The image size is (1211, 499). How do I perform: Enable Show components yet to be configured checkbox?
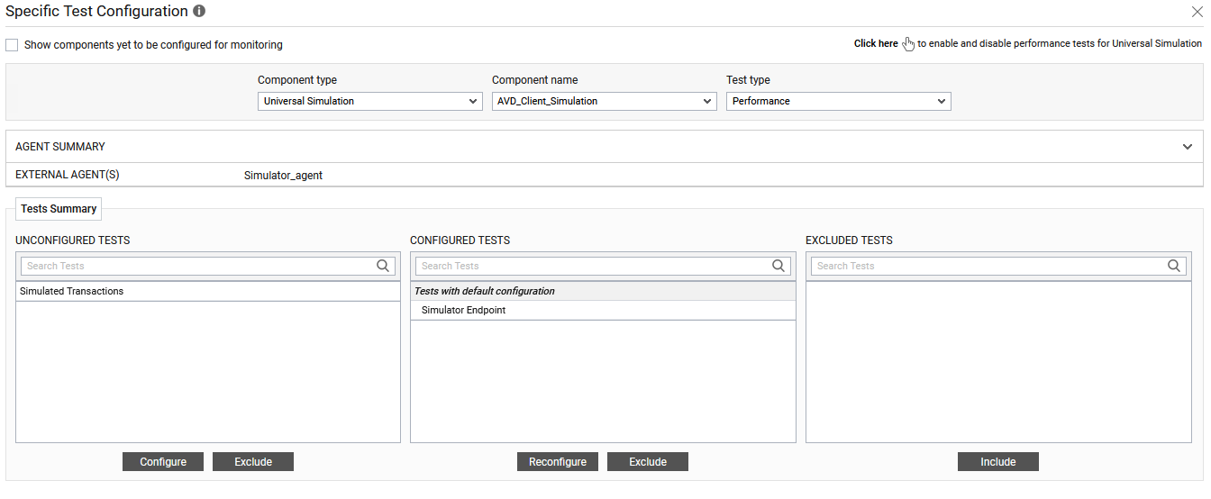coord(12,45)
